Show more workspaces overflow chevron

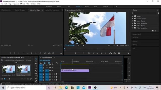click(x=116, y=6)
